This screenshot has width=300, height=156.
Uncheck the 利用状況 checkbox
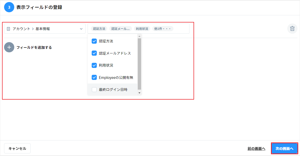pos(94,65)
